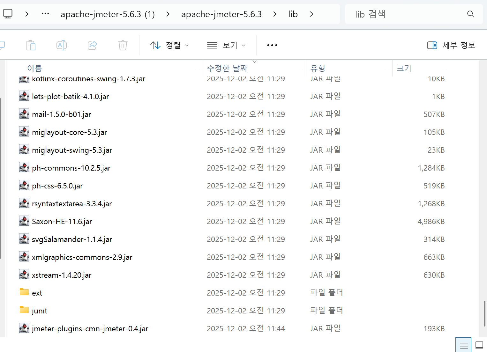This screenshot has height=352, width=487.
Task: Show hidden breadcrumb path ellipsis
Action: click(x=45, y=14)
